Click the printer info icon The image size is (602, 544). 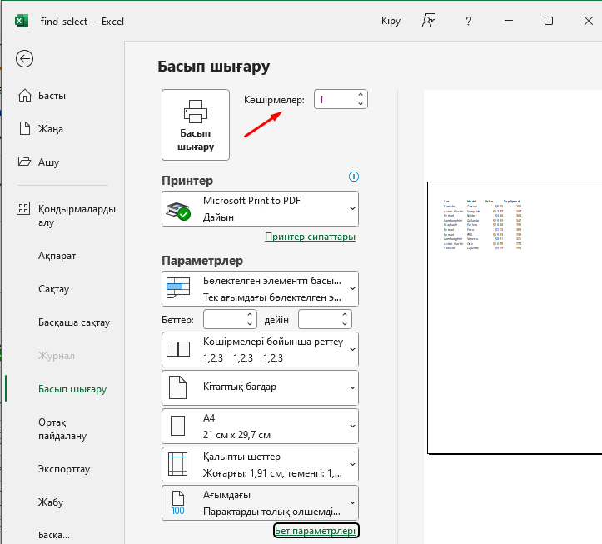pos(354,177)
